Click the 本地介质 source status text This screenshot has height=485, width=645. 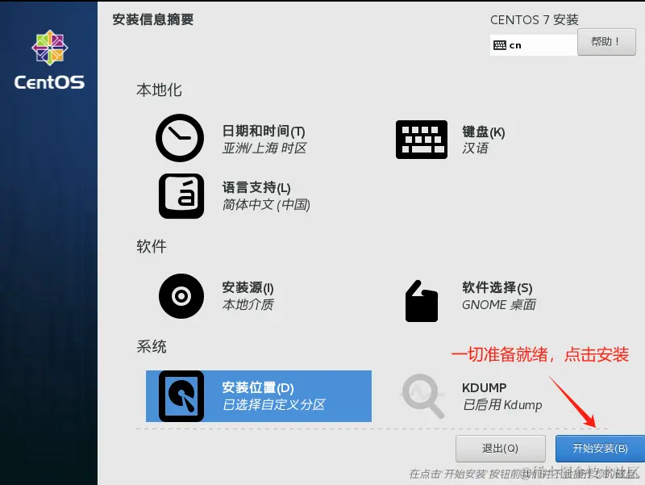[248, 305]
